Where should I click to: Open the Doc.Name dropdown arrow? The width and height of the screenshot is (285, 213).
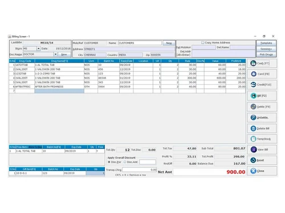coord(55,55)
